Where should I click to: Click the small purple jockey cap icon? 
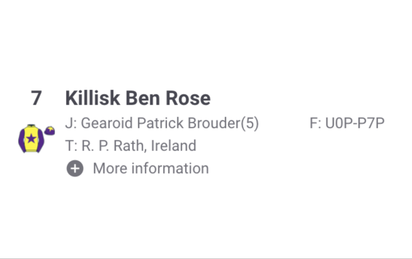50,131
